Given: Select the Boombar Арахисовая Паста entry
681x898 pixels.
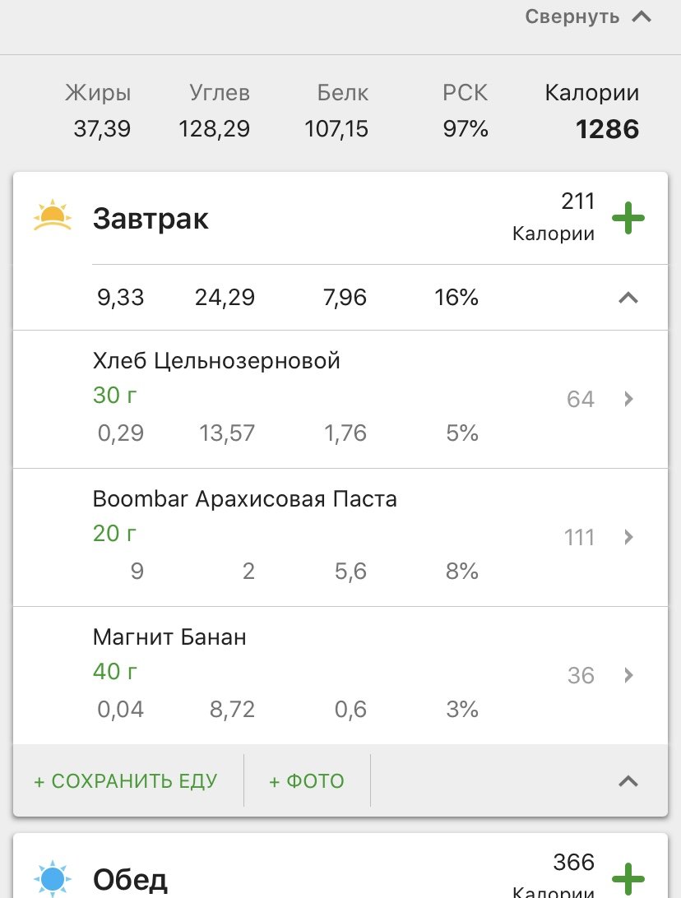Looking at the screenshot, I should (244, 499).
